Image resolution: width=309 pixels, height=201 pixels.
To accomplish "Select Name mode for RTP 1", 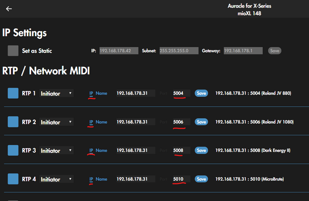I will 102,93.
